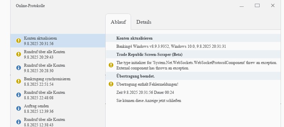Open Bankzugang synchronisieren log from 8.8.2025
This screenshot has height=127, width=284.
[58, 82]
